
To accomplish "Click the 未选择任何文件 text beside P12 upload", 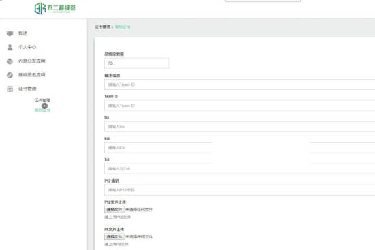I will coord(139,210).
